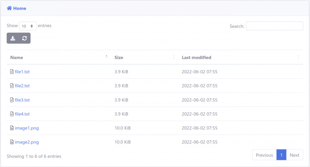310x167 pixels.
Task: Click the file icon beside file3.txt
Action: click(x=12, y=100)
